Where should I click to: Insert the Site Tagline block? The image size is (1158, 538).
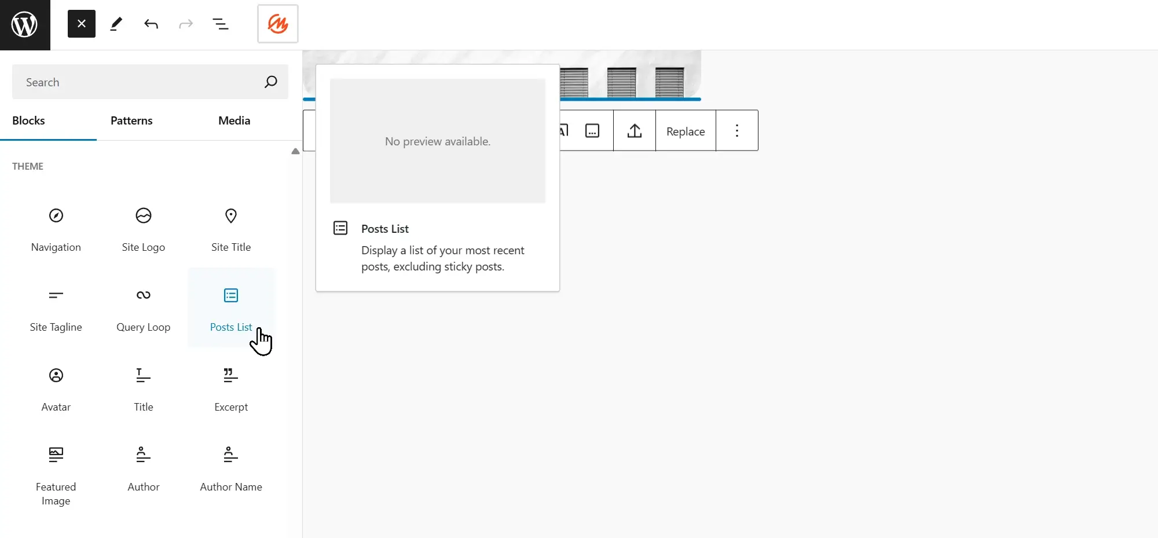pos(56,310)
